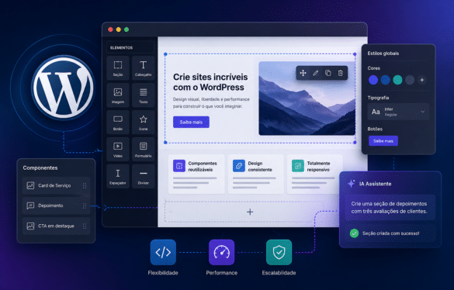Open the Inter Regular typography dropdown
The width and height of the screenshot is (454, 290).
(398, 112)
